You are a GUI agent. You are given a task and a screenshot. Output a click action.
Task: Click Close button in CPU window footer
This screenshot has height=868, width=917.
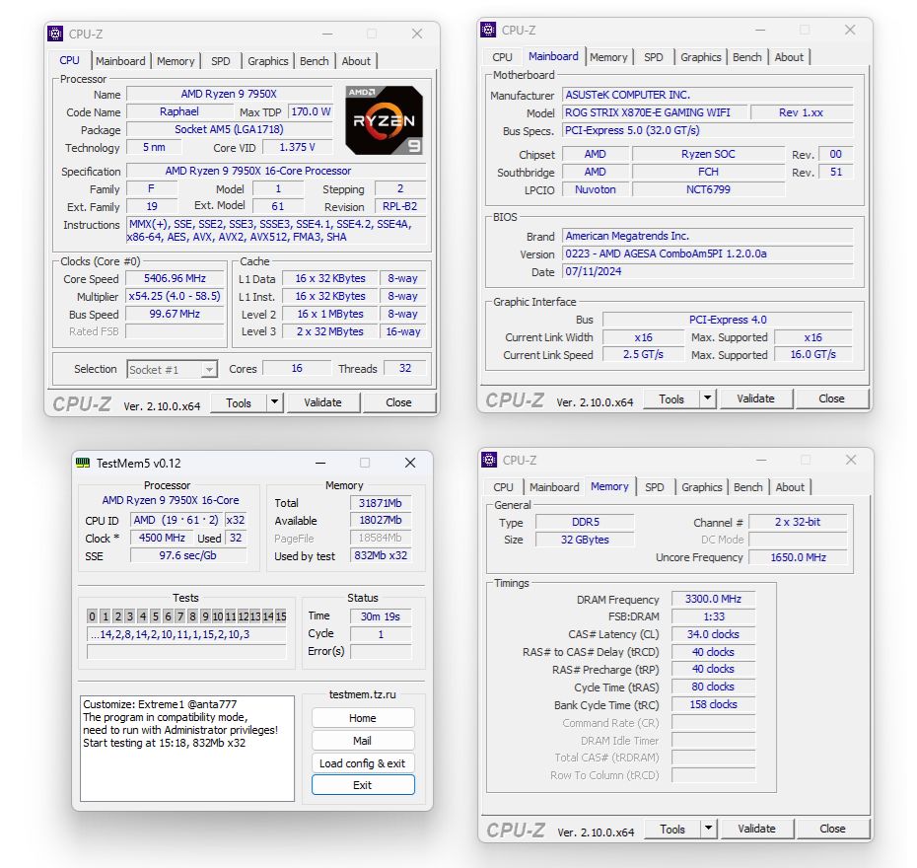point(399,402)
